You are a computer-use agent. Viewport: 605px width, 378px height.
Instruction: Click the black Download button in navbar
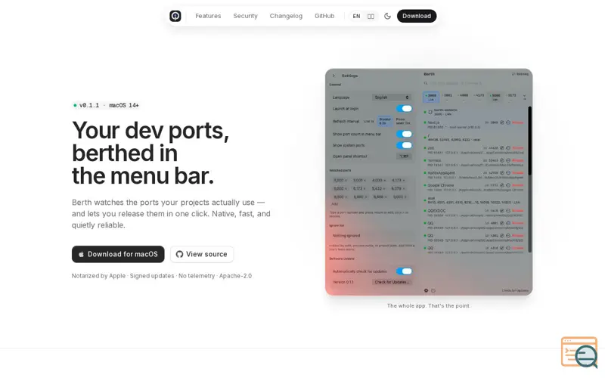(417, 16)
